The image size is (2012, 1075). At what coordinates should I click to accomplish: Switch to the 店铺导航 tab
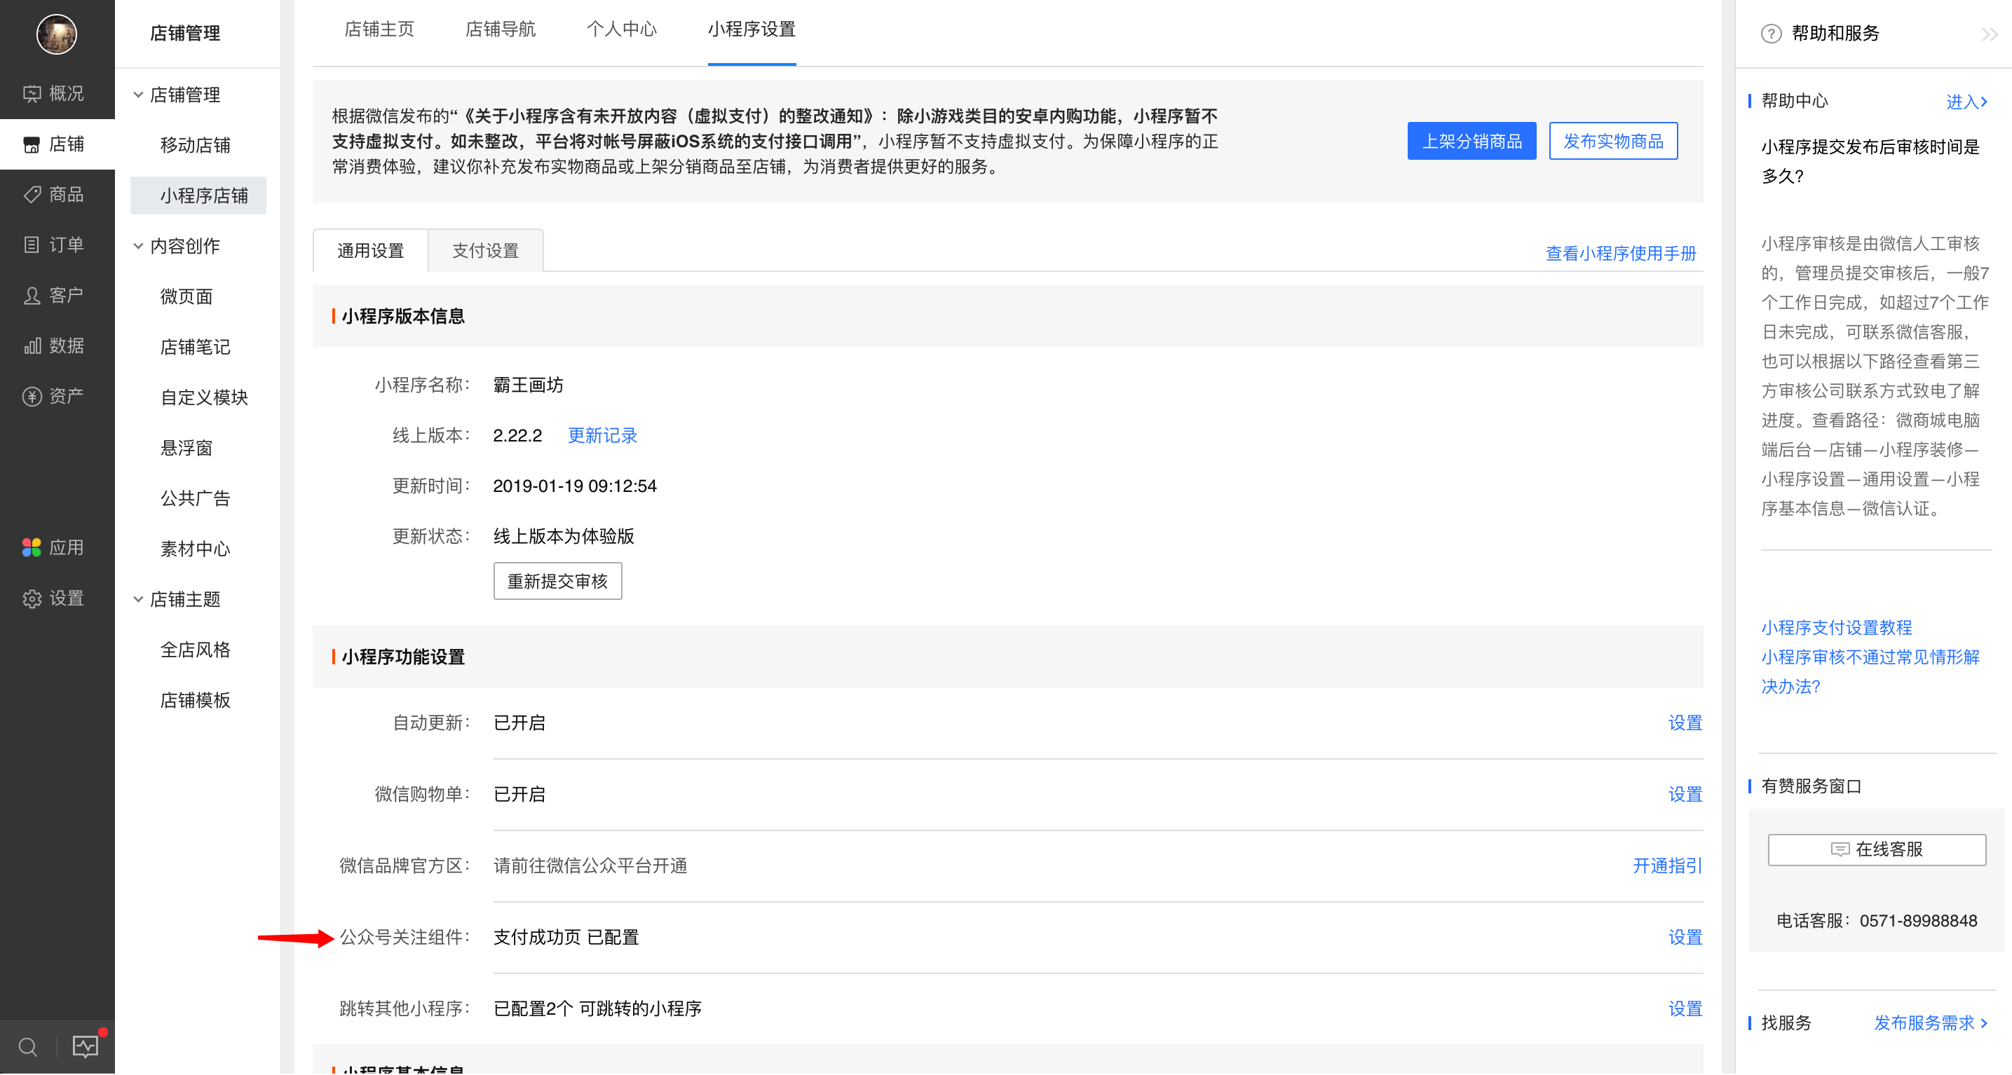click(501, 29)
